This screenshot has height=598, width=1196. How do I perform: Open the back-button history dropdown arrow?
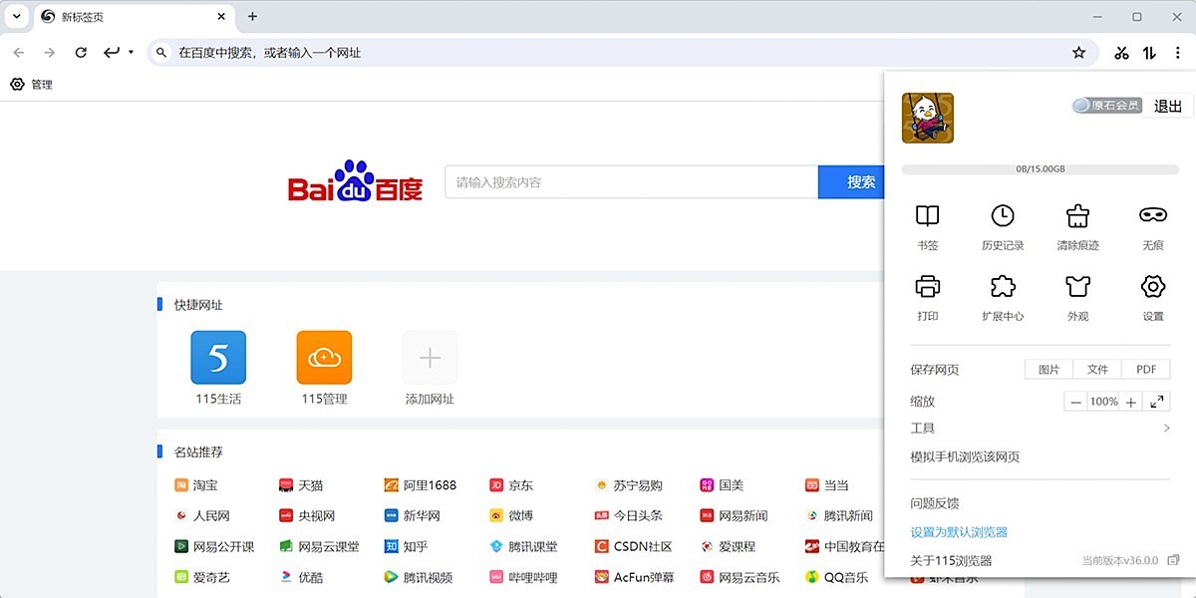[130, 53]
